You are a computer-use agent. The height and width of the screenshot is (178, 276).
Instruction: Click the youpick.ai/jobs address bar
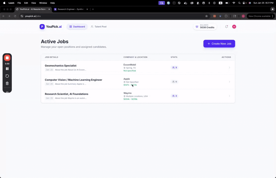click(x=114, y=16)
